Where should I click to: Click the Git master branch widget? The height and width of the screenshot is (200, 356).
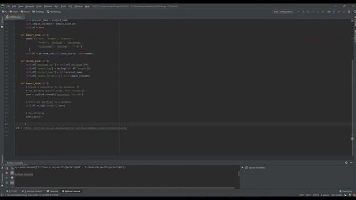coord(337,195)
